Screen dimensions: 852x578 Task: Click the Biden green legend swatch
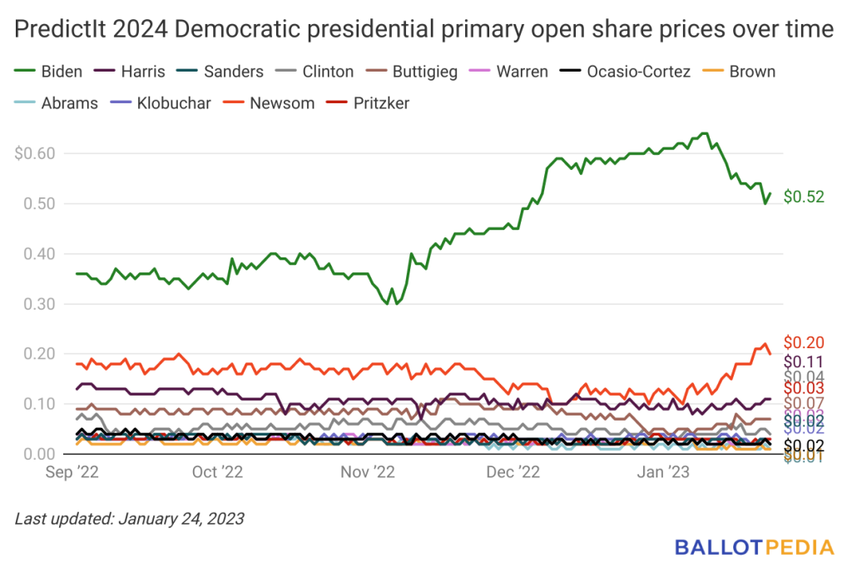24,72
